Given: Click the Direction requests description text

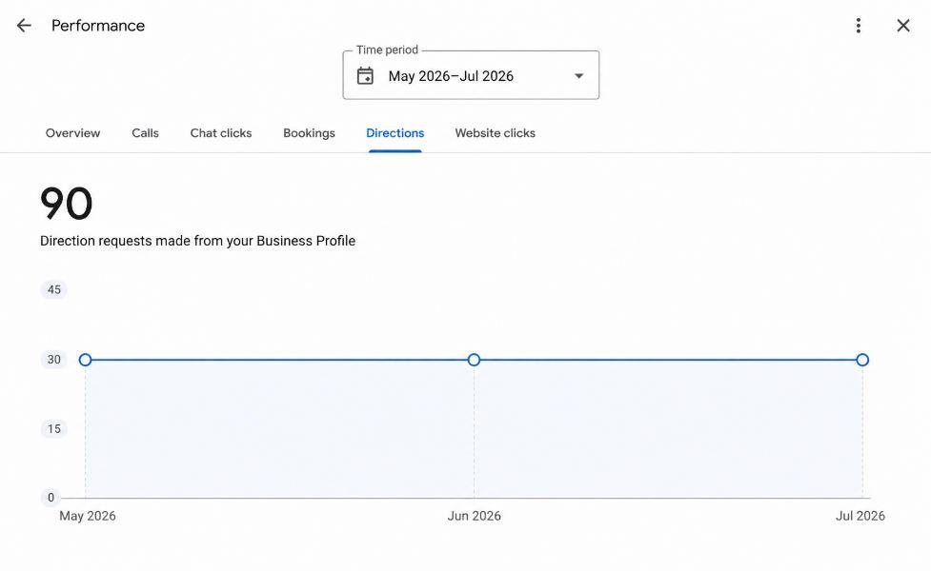Looking at the screenshot, I should point(197,241).
